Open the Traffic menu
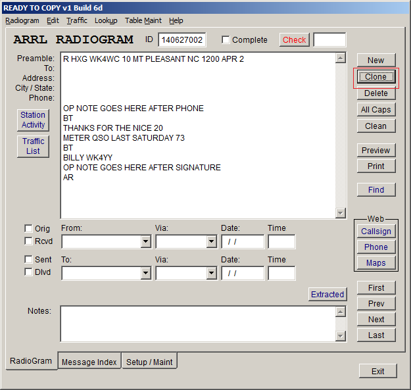Viewport: 411px width, 390px height. pyautogui.click(x=77, y=20)
